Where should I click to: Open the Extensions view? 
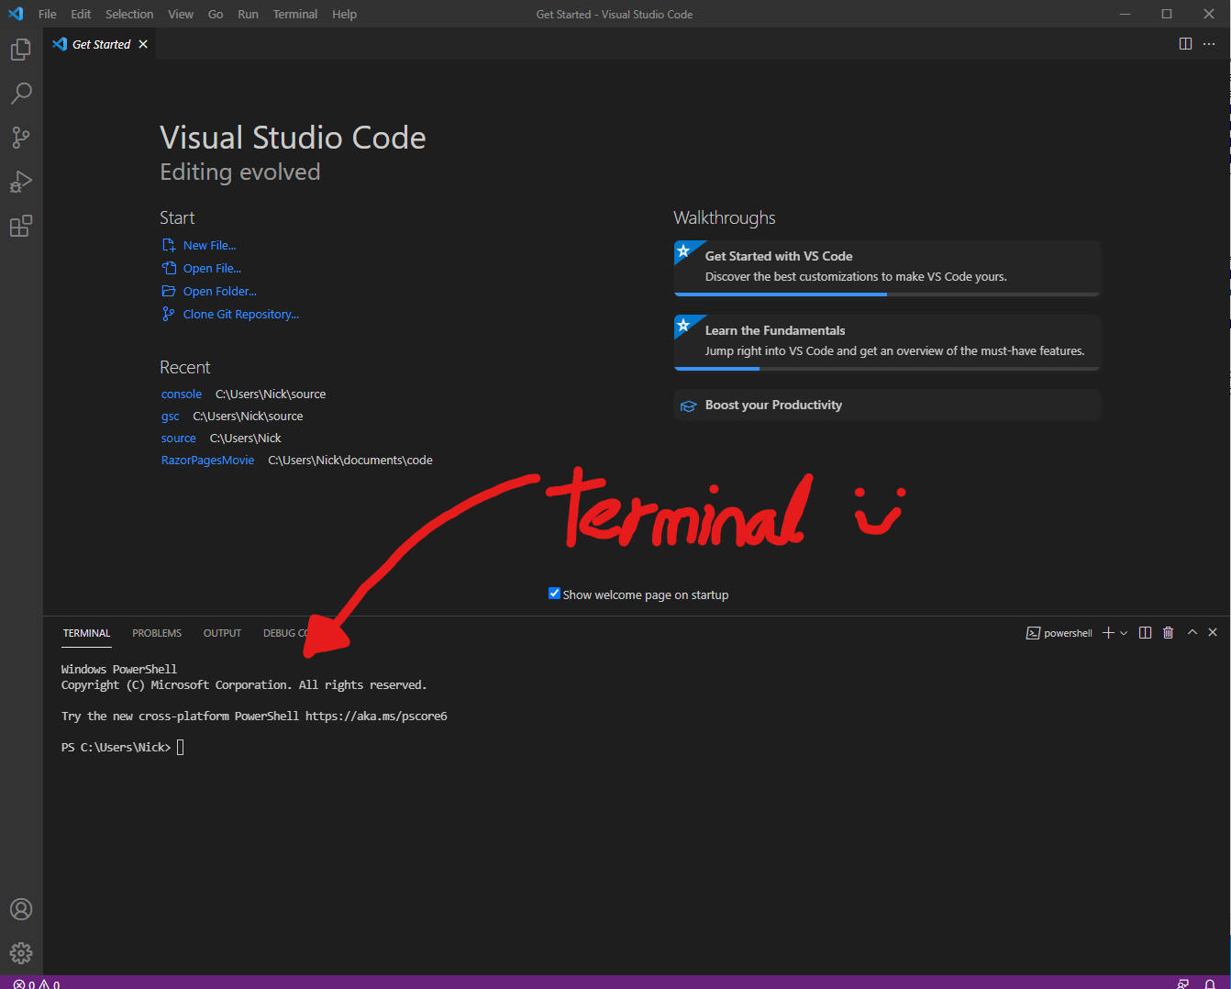click(21, 226)
